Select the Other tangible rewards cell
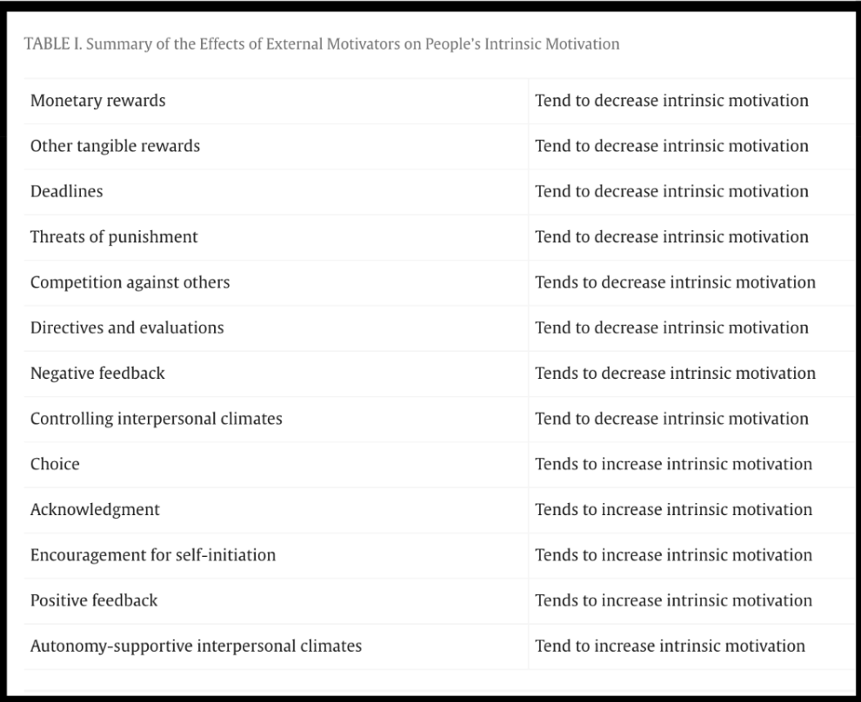 tap(115, 146)
